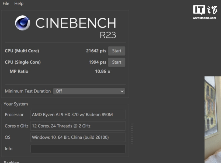Click the Your System section heading
This screenshot has width=221, height=163.
pyautogui.click(x=16, y=104)
